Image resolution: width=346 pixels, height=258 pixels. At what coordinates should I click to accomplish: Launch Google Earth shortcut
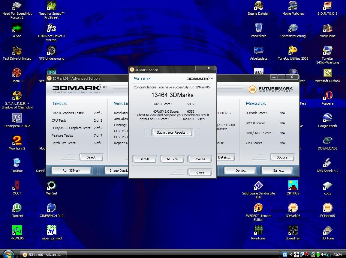coord(327,121)
